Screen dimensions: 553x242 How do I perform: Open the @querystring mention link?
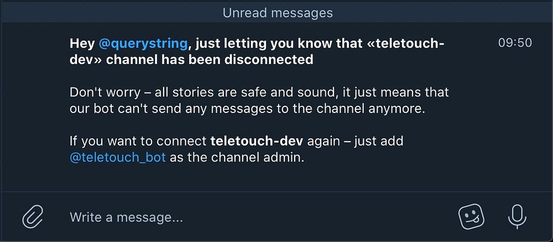pyautogui.click(x=143, y=44)
